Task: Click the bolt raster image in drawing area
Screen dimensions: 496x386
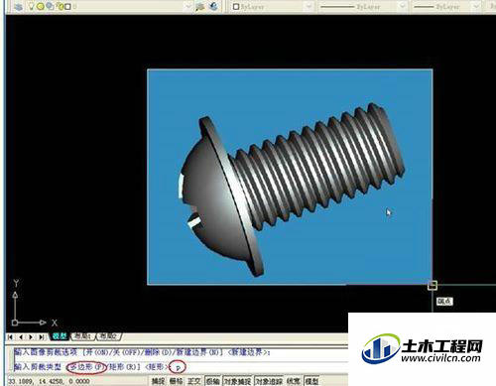Action: [x=290, y=177]
